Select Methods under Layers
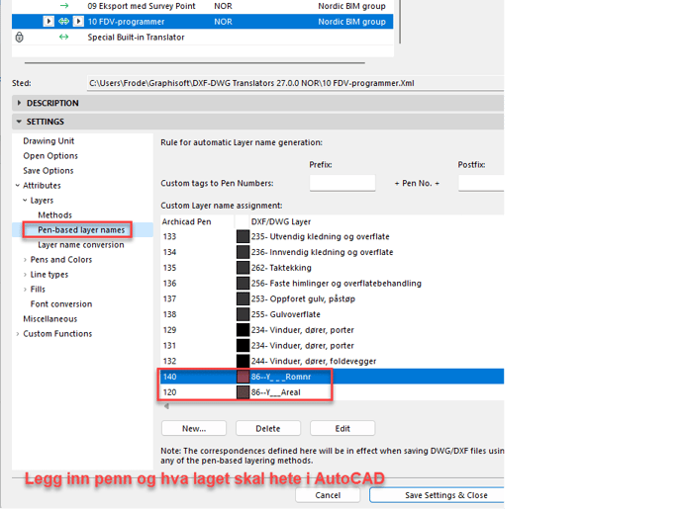 [54, 215]
